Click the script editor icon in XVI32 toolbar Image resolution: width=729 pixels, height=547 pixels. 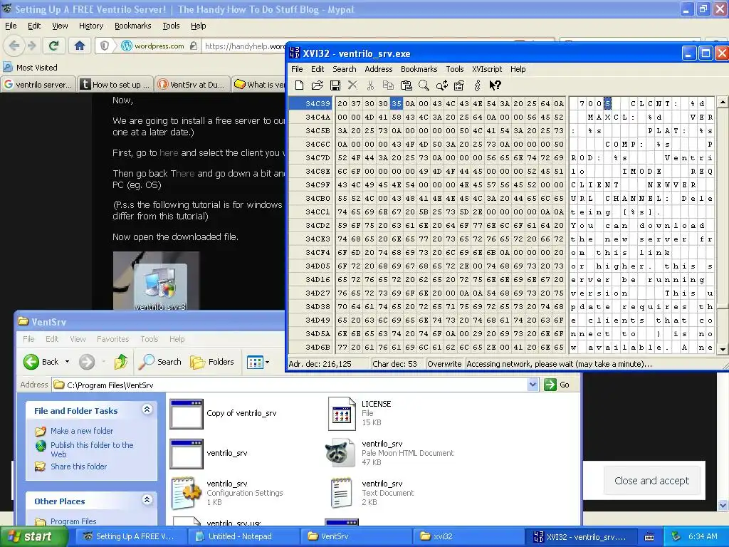coord(459,85)
